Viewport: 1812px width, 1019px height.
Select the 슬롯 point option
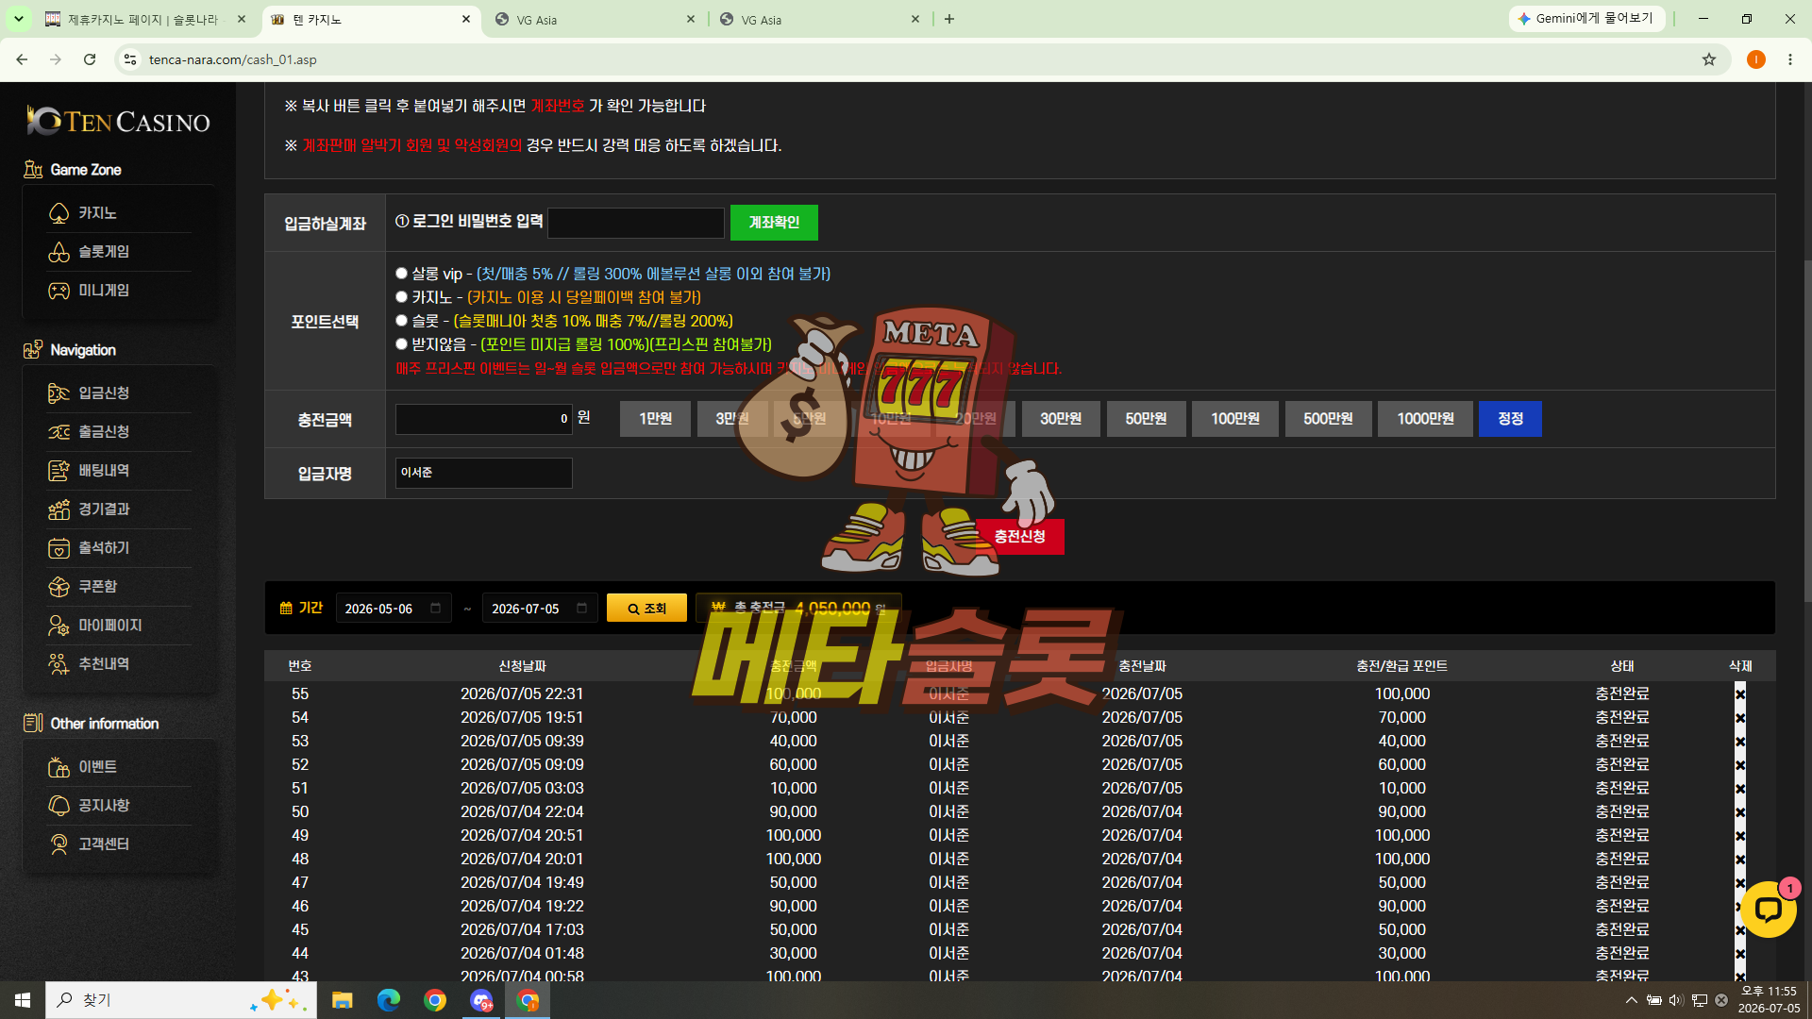coord(401,321)
